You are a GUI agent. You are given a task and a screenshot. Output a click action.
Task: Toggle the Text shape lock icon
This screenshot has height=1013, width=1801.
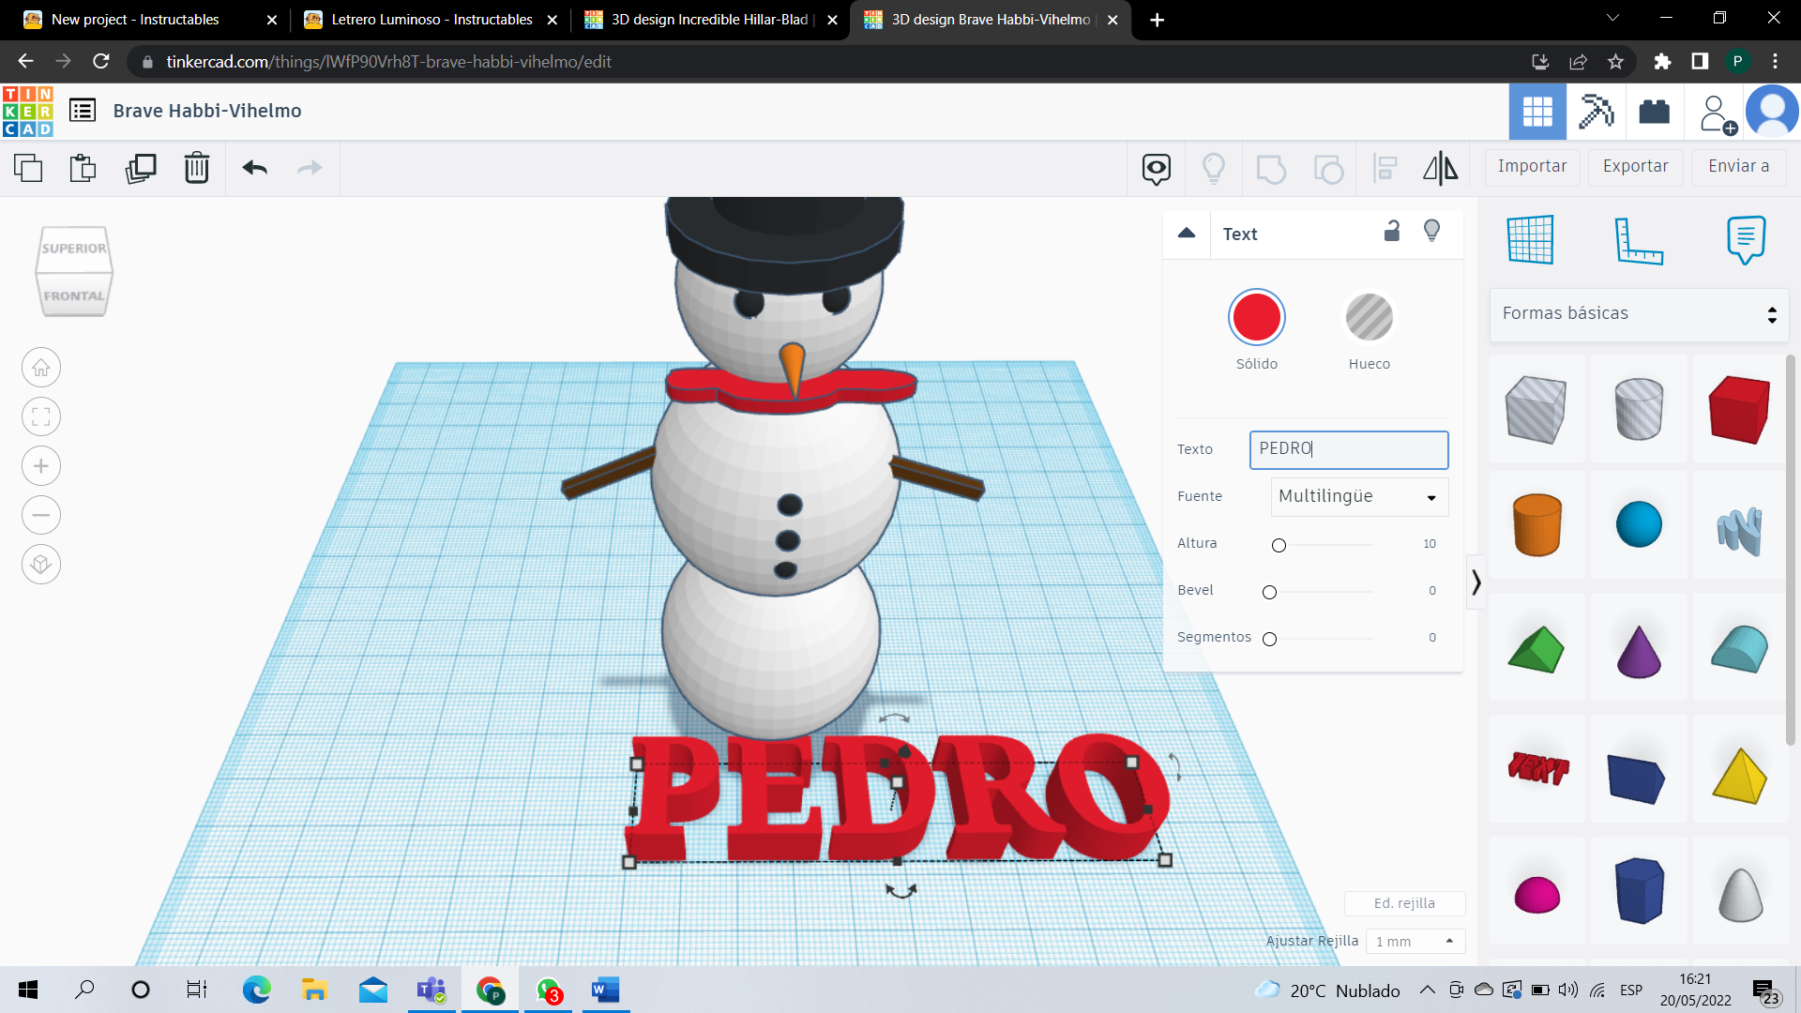click(1392, 232)
